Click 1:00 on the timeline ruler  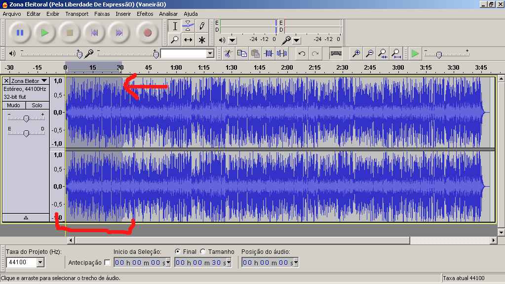pos(176,68)
